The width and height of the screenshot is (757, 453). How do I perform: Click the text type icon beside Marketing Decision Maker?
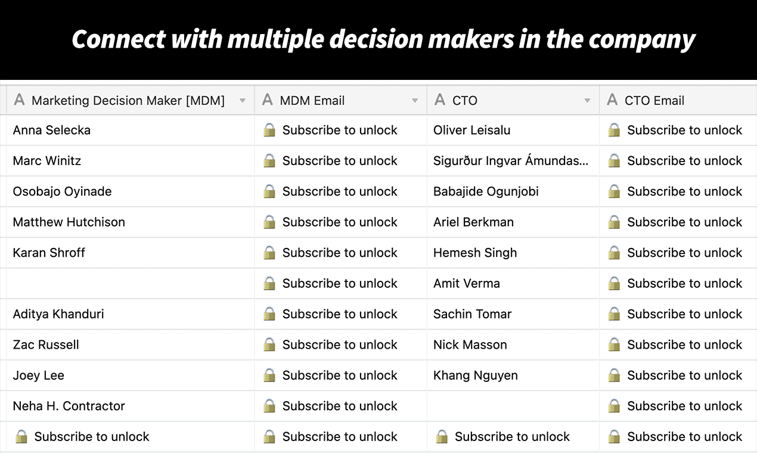[x=19, y=100]
